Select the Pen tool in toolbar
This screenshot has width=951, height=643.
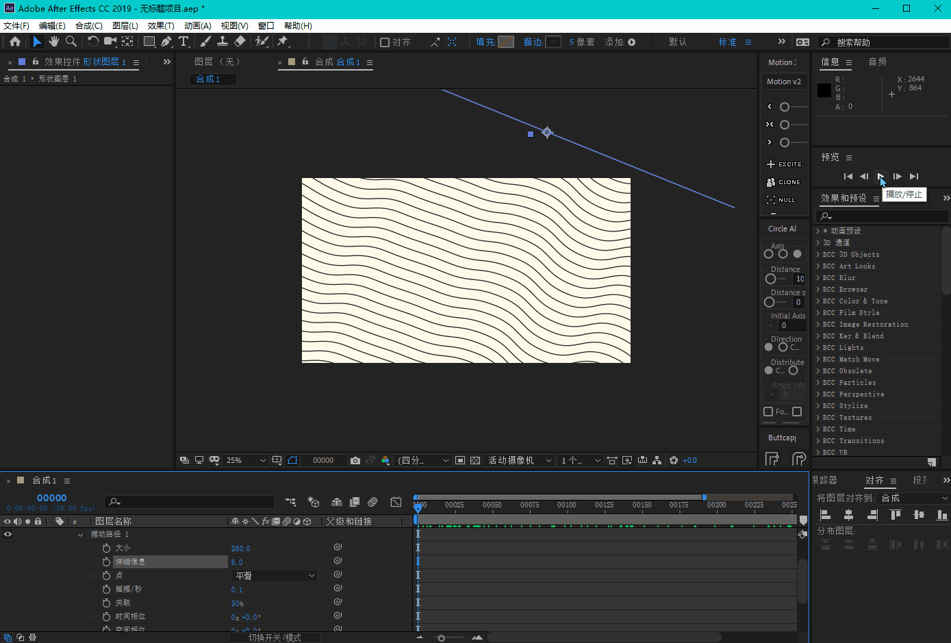166,42
